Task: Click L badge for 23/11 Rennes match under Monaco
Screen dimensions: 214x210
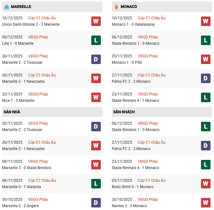Action: point(206,97)
